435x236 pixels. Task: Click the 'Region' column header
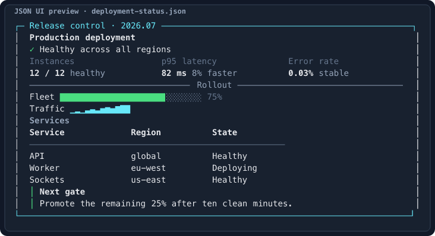tap(146, 132)
